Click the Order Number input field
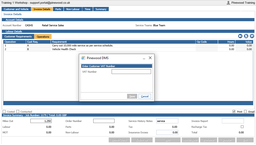256x145 pixels. coord(104,121)
